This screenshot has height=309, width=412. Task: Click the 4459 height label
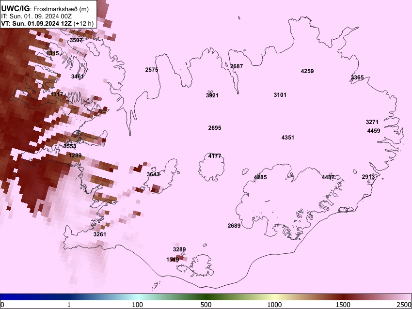point(374,131)
